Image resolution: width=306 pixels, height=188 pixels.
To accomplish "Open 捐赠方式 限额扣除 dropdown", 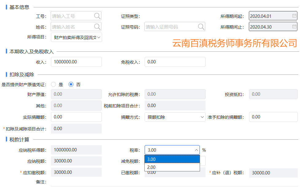I will 175,117.
